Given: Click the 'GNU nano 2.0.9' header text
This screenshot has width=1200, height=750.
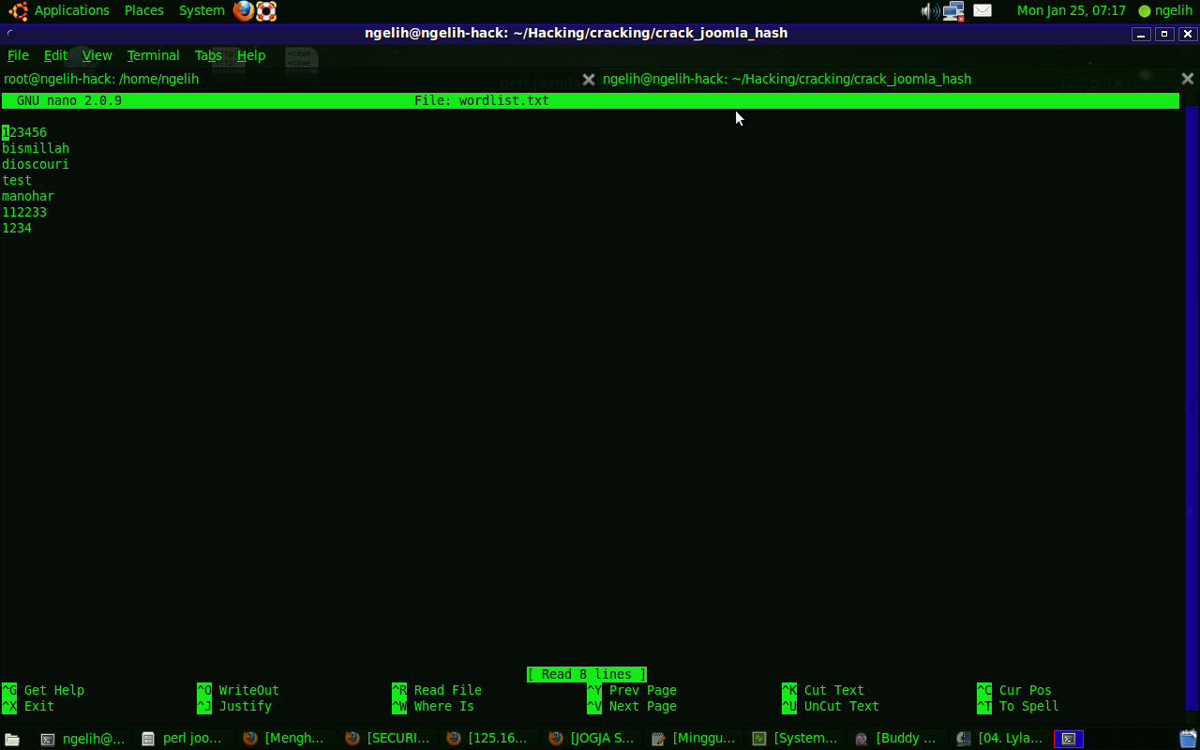Looking at the screenshot, I should click(x=69, y=100).
